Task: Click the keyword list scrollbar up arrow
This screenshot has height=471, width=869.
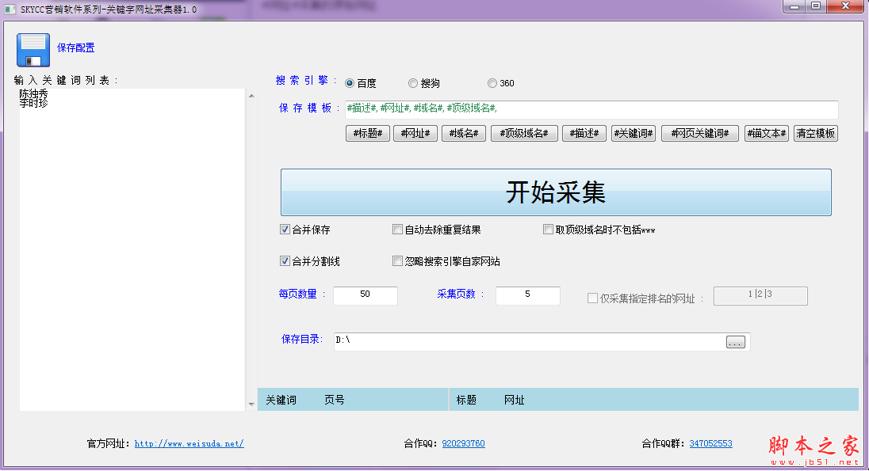Action: tap(252, 96)
